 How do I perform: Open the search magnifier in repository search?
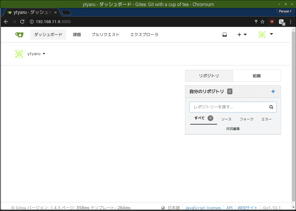pos(271,107)
